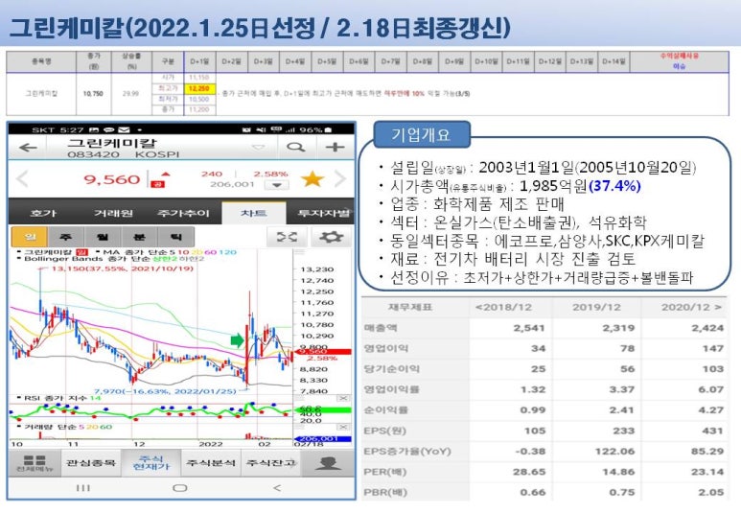The image size is (741, 513).
Task: Close the RSI indicator panel
Action: pos(345,399)
